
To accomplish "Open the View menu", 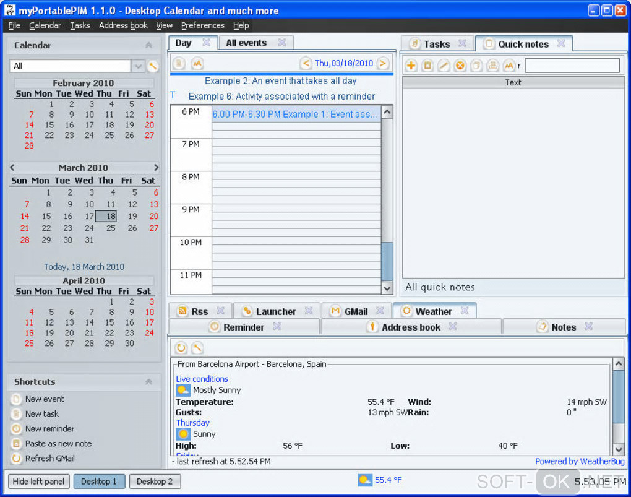I will (x=164, y=25).
